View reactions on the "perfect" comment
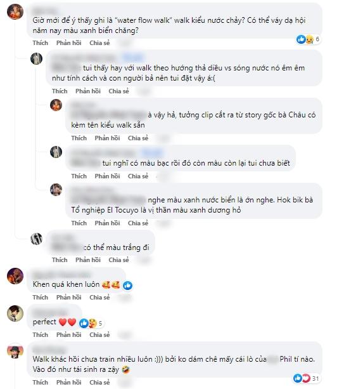This screenshot has height=389, width=344. tap(91, 323)
